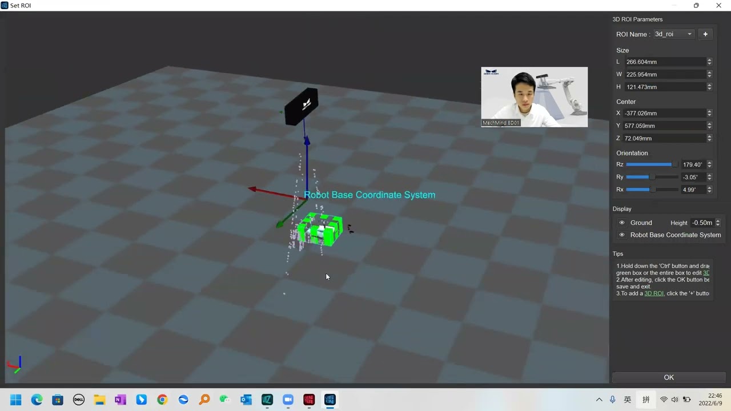This screenshot has height=411, width=731.
Task: Open Mech-Center icon in taskbar
Action: click(x=309, y=400)
